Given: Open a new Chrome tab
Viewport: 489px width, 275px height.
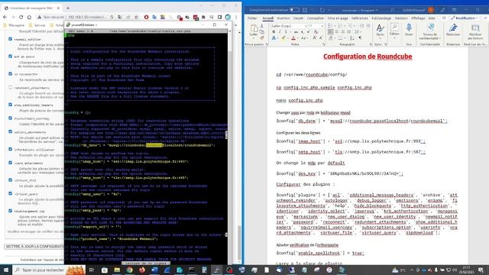Looking at the screenshot, I should coord(68,8).
